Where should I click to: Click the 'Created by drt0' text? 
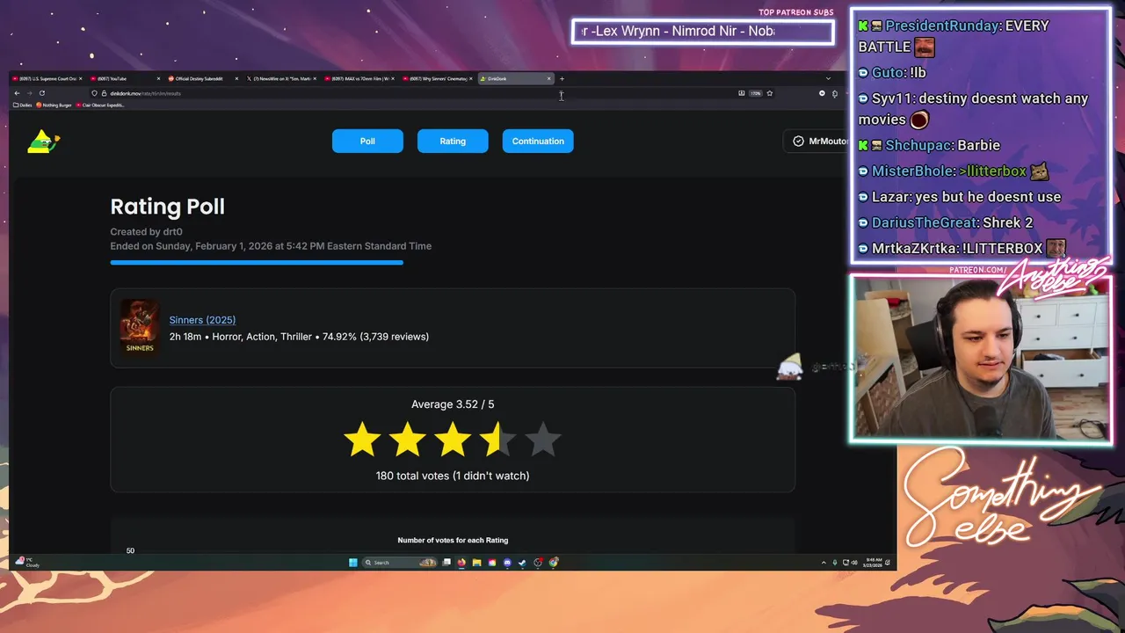146,232
